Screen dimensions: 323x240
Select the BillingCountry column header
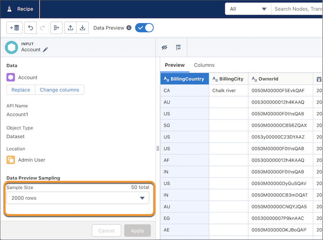[x=185, y=79]
